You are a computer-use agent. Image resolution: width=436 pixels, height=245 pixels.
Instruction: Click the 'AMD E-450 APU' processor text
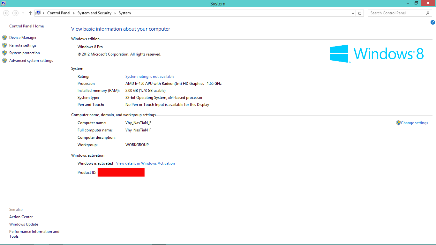click(173, 84)
